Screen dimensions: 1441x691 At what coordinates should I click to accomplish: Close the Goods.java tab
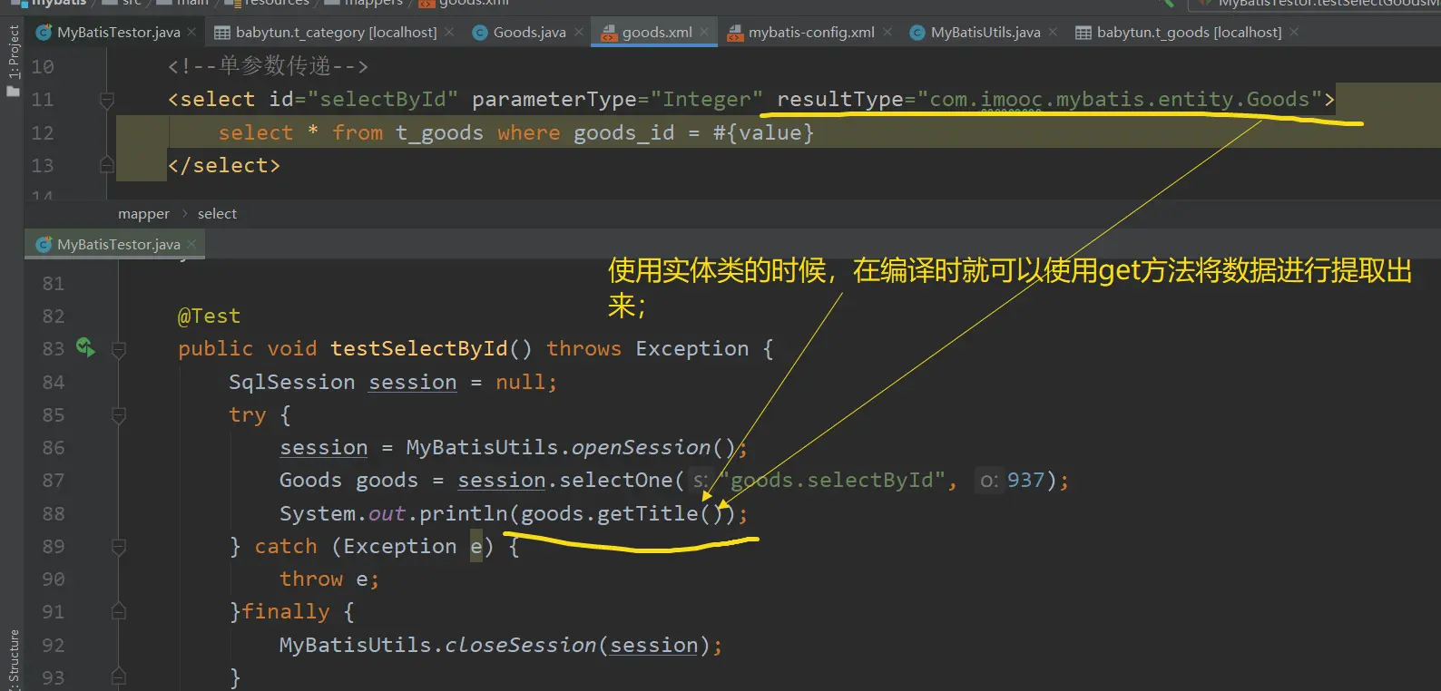click(x=579, y=32)
